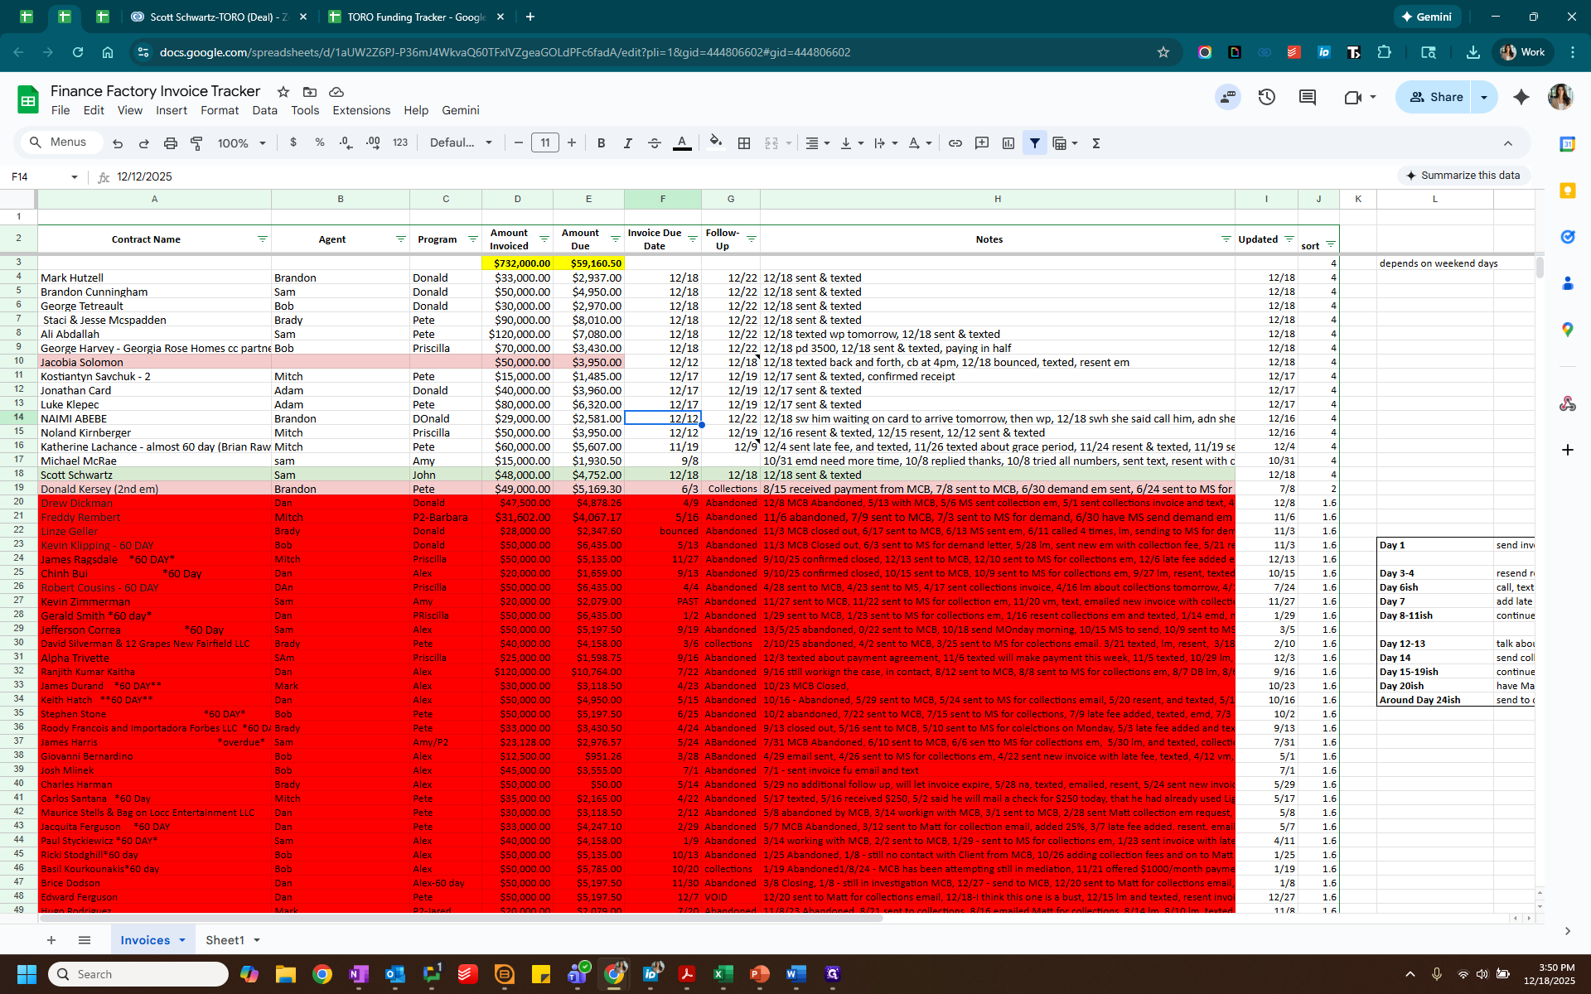Toggle the filter button in toolbar

[1035, 143]
